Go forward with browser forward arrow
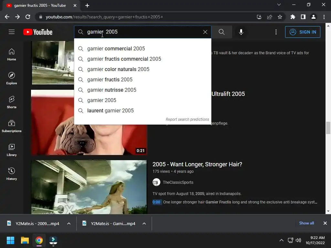 (17, 17)
